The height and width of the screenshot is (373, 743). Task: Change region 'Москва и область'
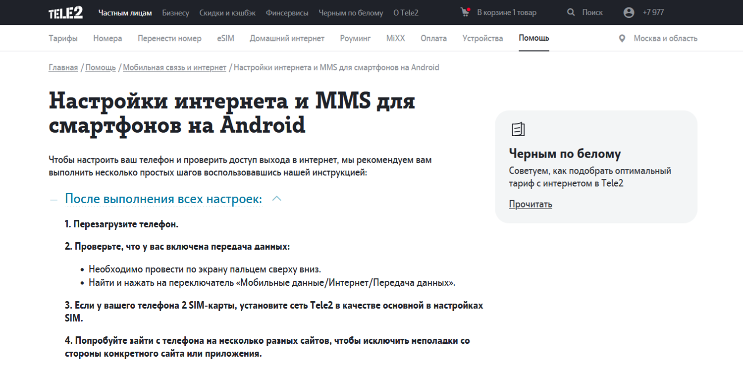click(665, 38)
